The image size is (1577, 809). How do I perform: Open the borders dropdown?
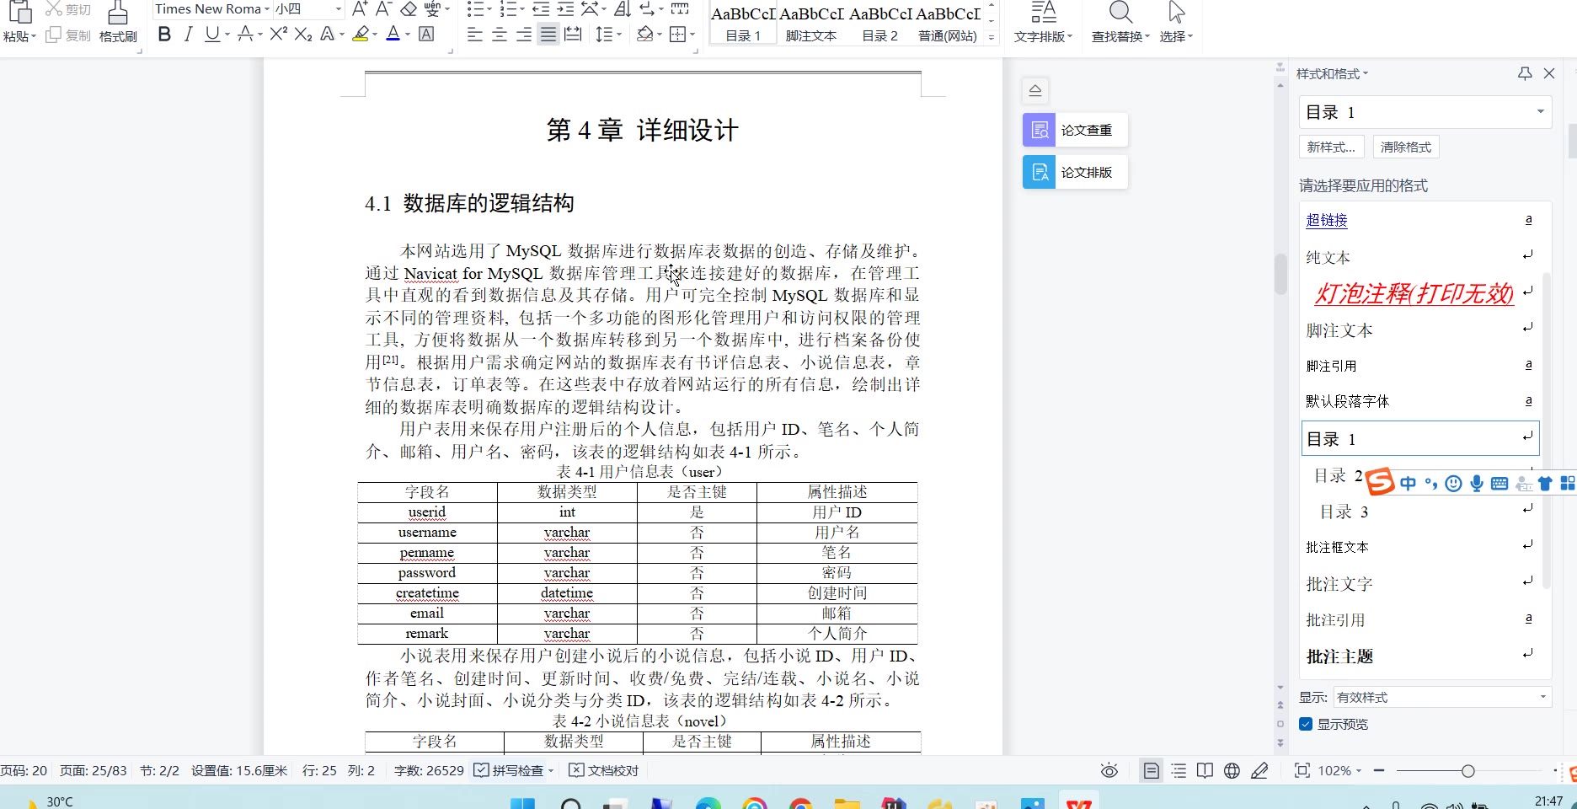692,35
